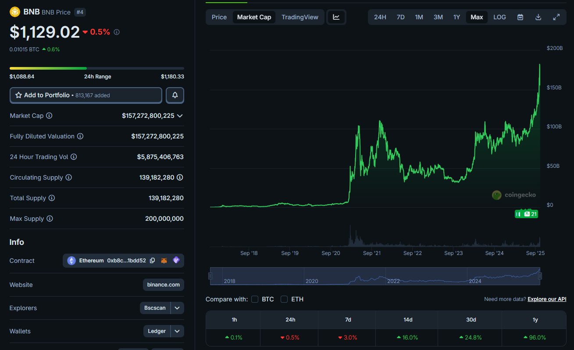This screenshot has width=574, height=350.
Task: Click the 30d change of 24.8%
Action: [471, 338]
